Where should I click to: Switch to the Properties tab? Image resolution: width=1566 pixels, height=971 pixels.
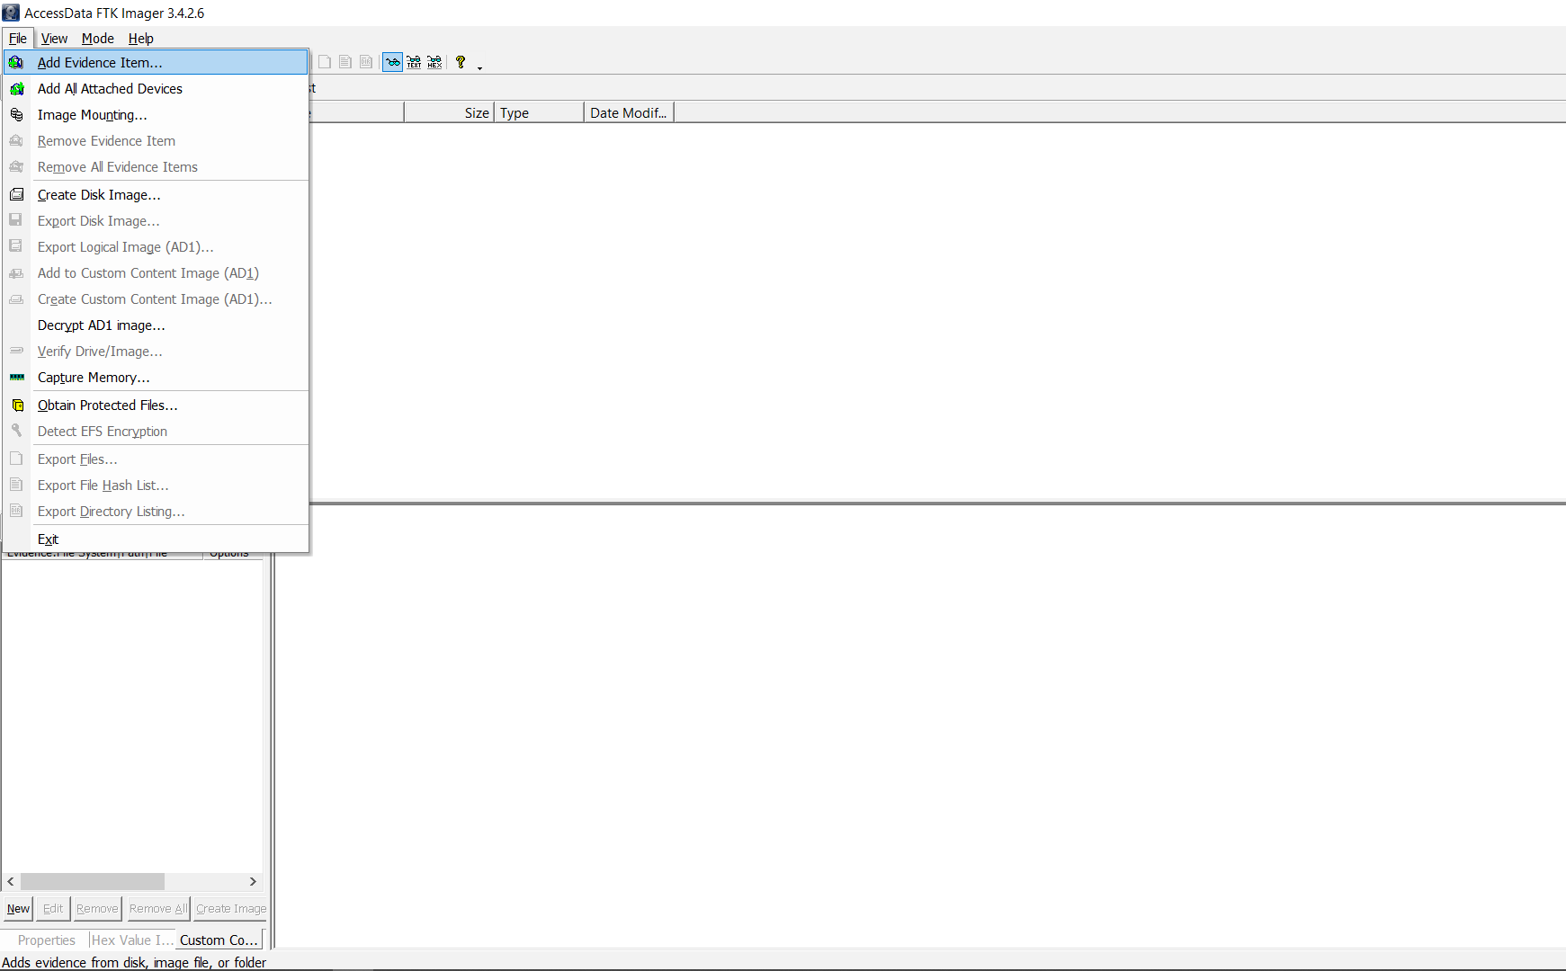click(x=46, y=940)
